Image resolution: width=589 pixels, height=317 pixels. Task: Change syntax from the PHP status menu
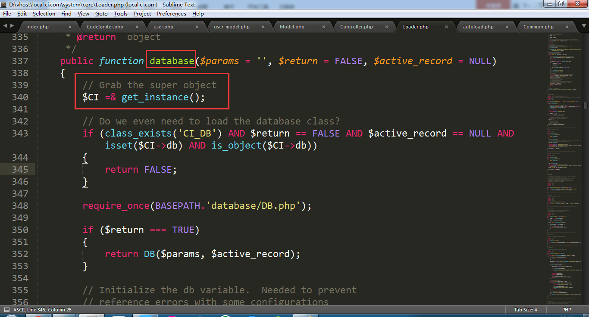point(566,310)
